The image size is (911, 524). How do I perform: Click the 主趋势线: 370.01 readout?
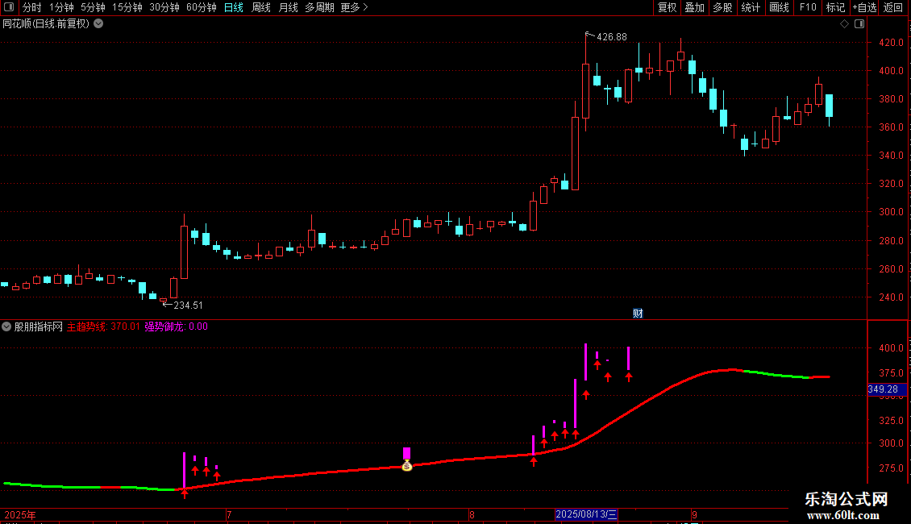point(103,326)
